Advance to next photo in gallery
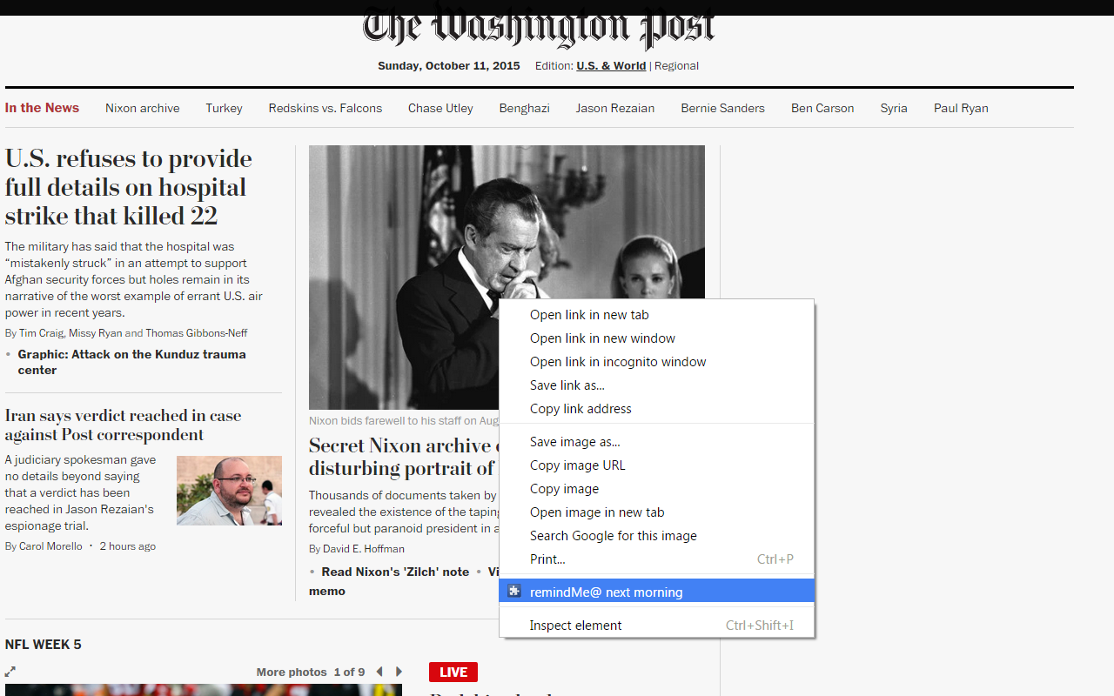This screenshot has height=696, width=1114. tap(399, 672)
